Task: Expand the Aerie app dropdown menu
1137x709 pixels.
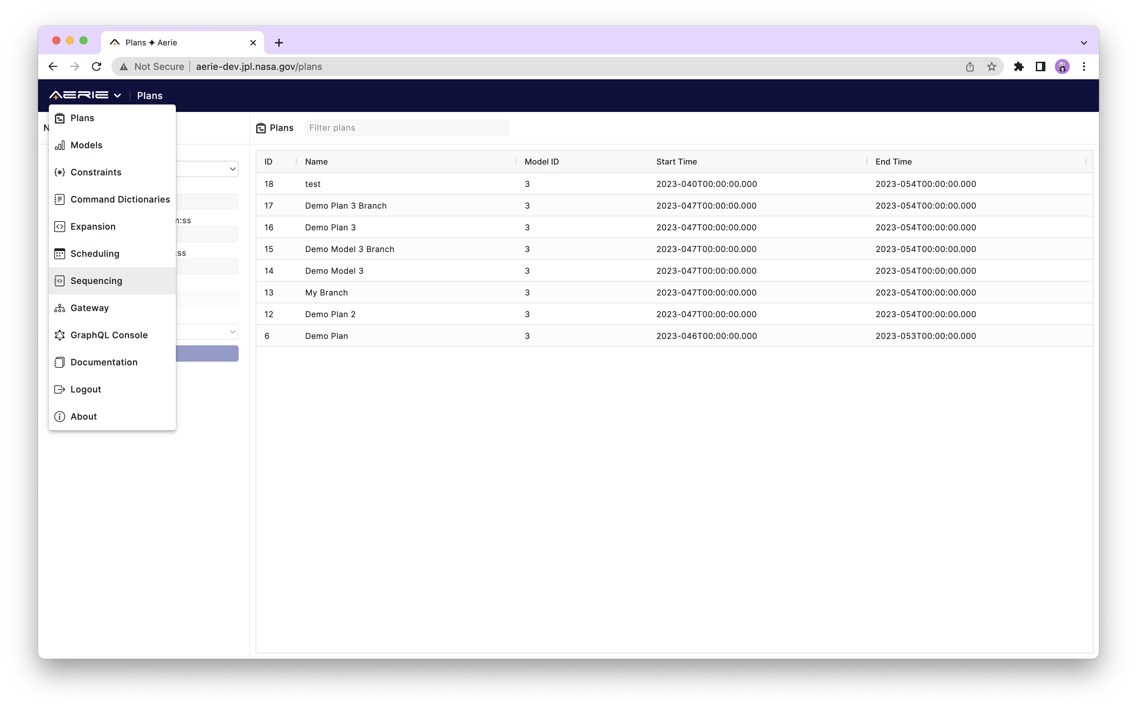Action: click(x=86, y=96)
